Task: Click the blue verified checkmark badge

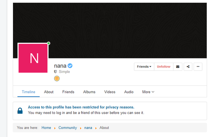Action: (70, 66)
